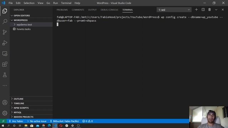Open the View menu
Screen dimensions: 228x128
click(40, 3)
